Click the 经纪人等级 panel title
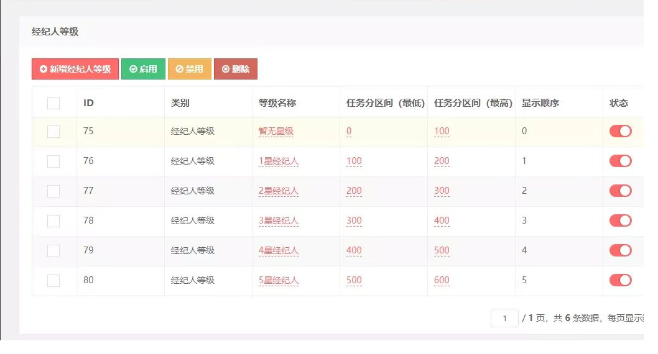The height and width of the screenshot is (354, 658). pyautogui.click(x=55, y=32)
